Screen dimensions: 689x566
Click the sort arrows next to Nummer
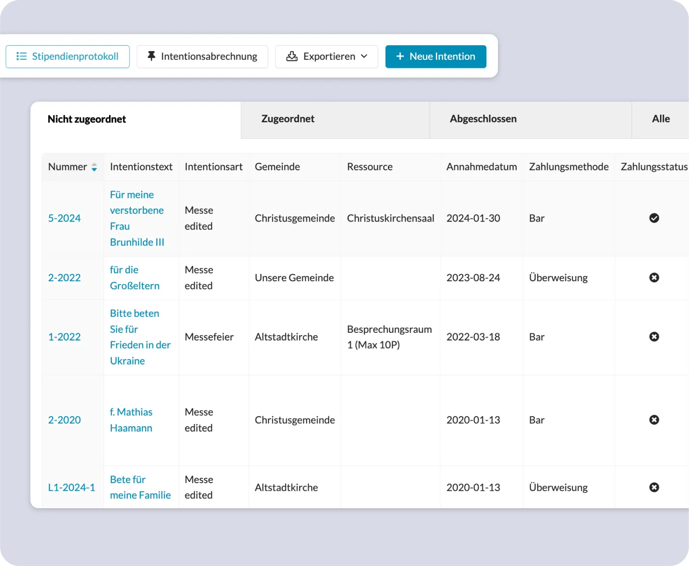click(94, 167)
